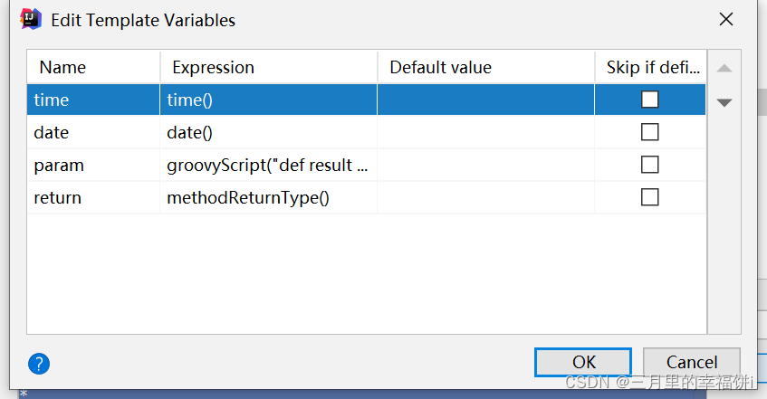Enable Skip if defined for time

point(649,100)
